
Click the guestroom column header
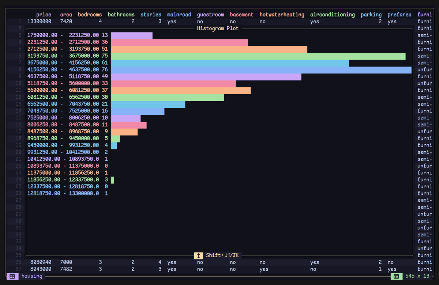(211, 15)
